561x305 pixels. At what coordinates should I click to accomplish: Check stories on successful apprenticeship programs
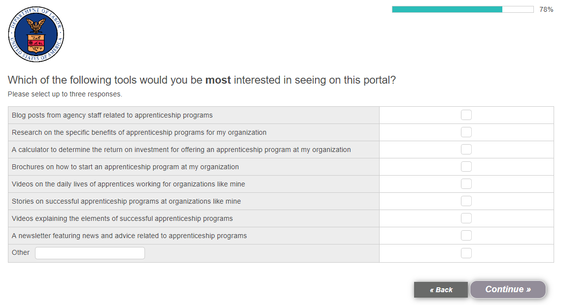click(466, 201)
